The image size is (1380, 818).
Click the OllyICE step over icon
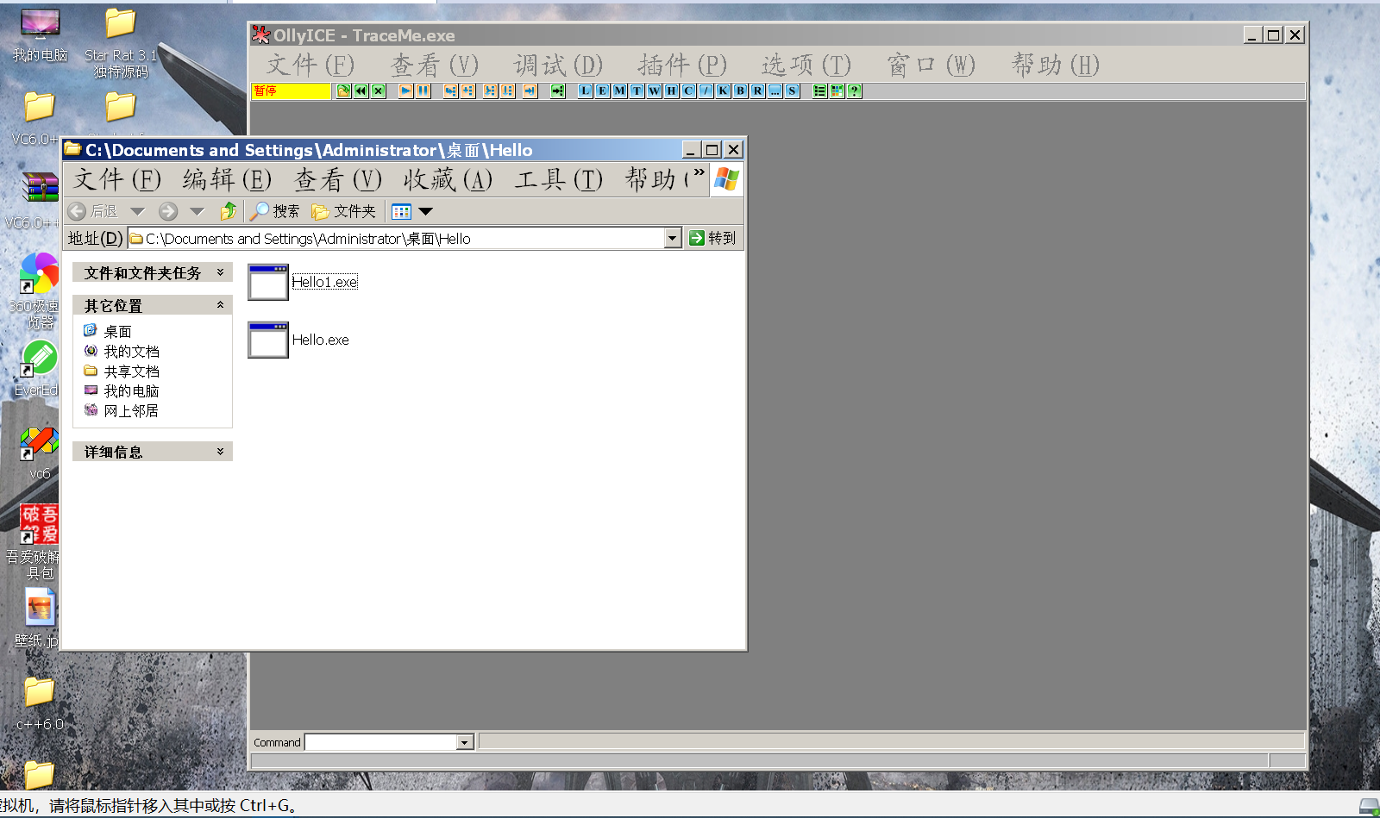point(467,91)
